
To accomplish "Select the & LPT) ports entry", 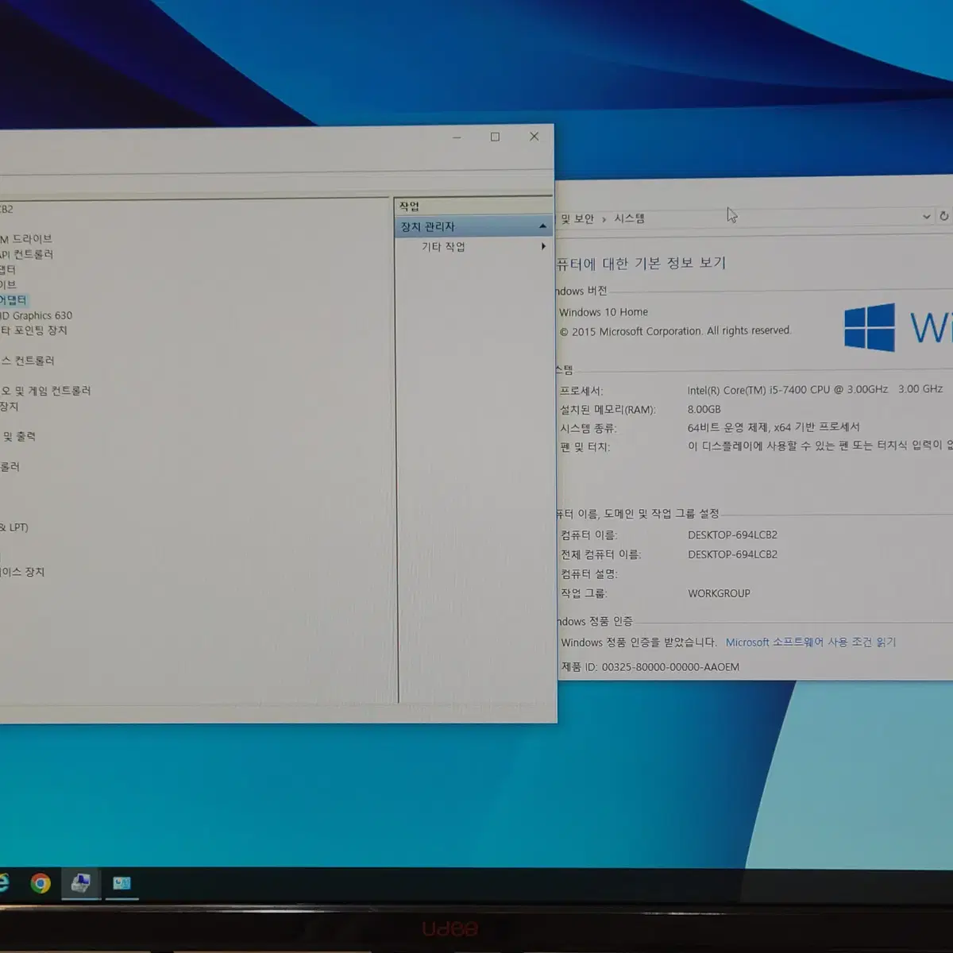I will tap(14, 527).
